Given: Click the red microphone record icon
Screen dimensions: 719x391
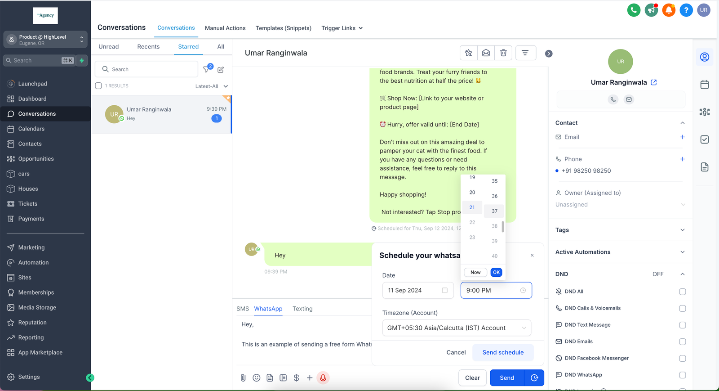Looking at the screenshot, I should point(323,378).
